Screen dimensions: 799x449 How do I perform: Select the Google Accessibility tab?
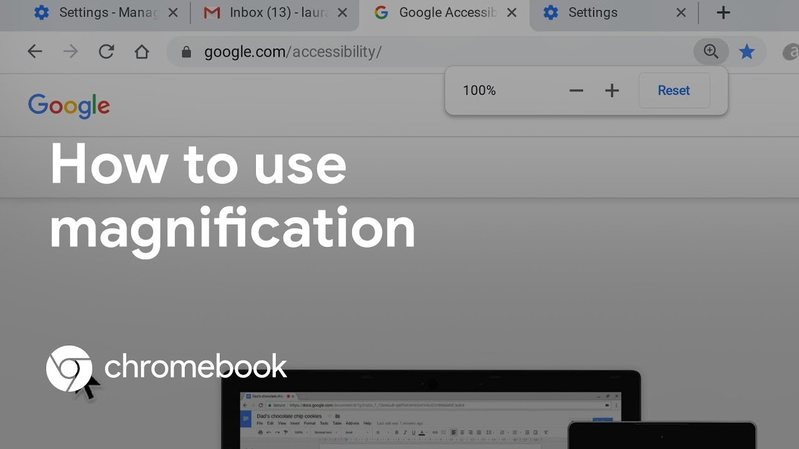coord(444,12)
